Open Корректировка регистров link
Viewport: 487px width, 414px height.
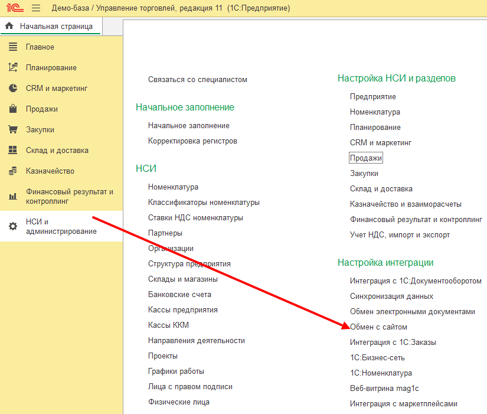tap(192, 141)
